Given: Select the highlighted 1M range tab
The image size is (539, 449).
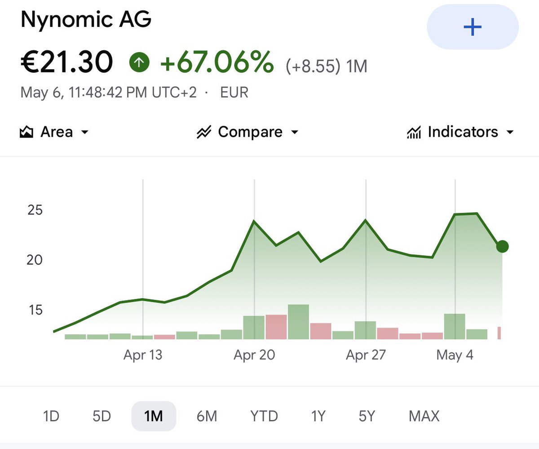Looking at the screenshot, I should point(154,416).
